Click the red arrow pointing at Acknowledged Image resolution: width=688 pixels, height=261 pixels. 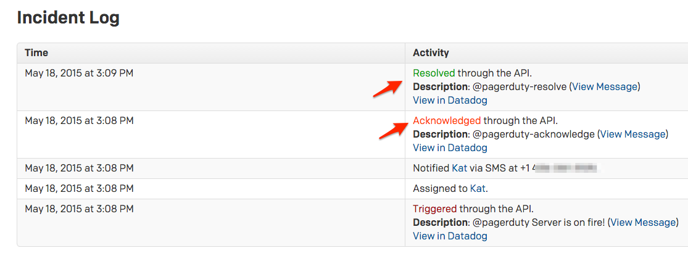click(392, 130)
